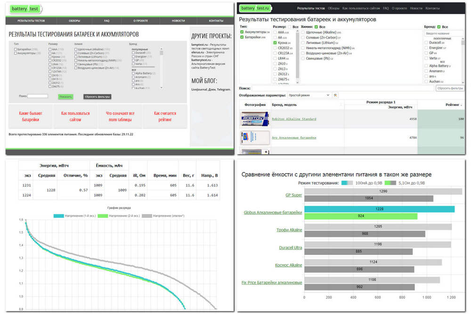Open Как пользоваться сайтом in dark header
471x314 pixels.
(x=361, y=8)
